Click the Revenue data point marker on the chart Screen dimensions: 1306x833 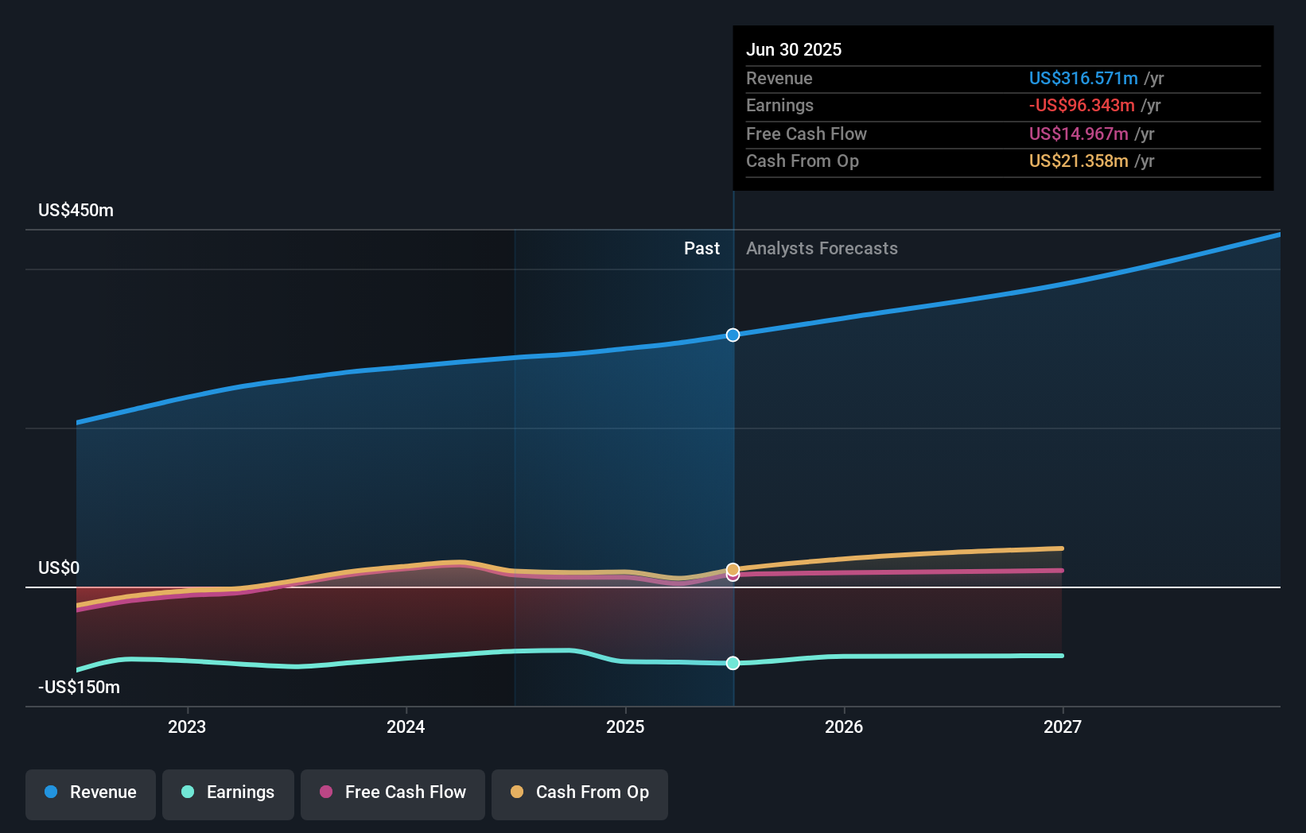[x=733, y=335]
